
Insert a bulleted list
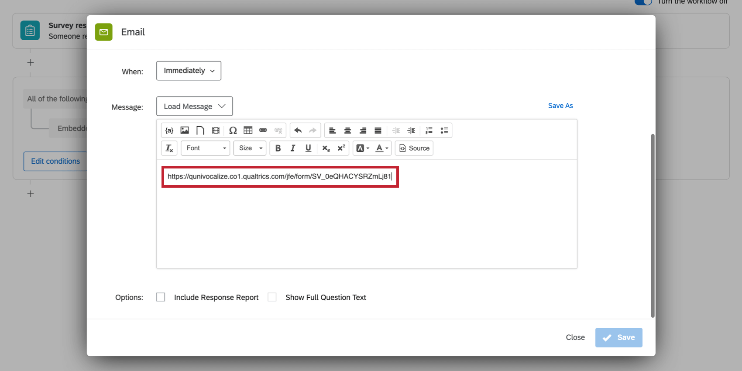pyautogui.click(x=444, y=131)
